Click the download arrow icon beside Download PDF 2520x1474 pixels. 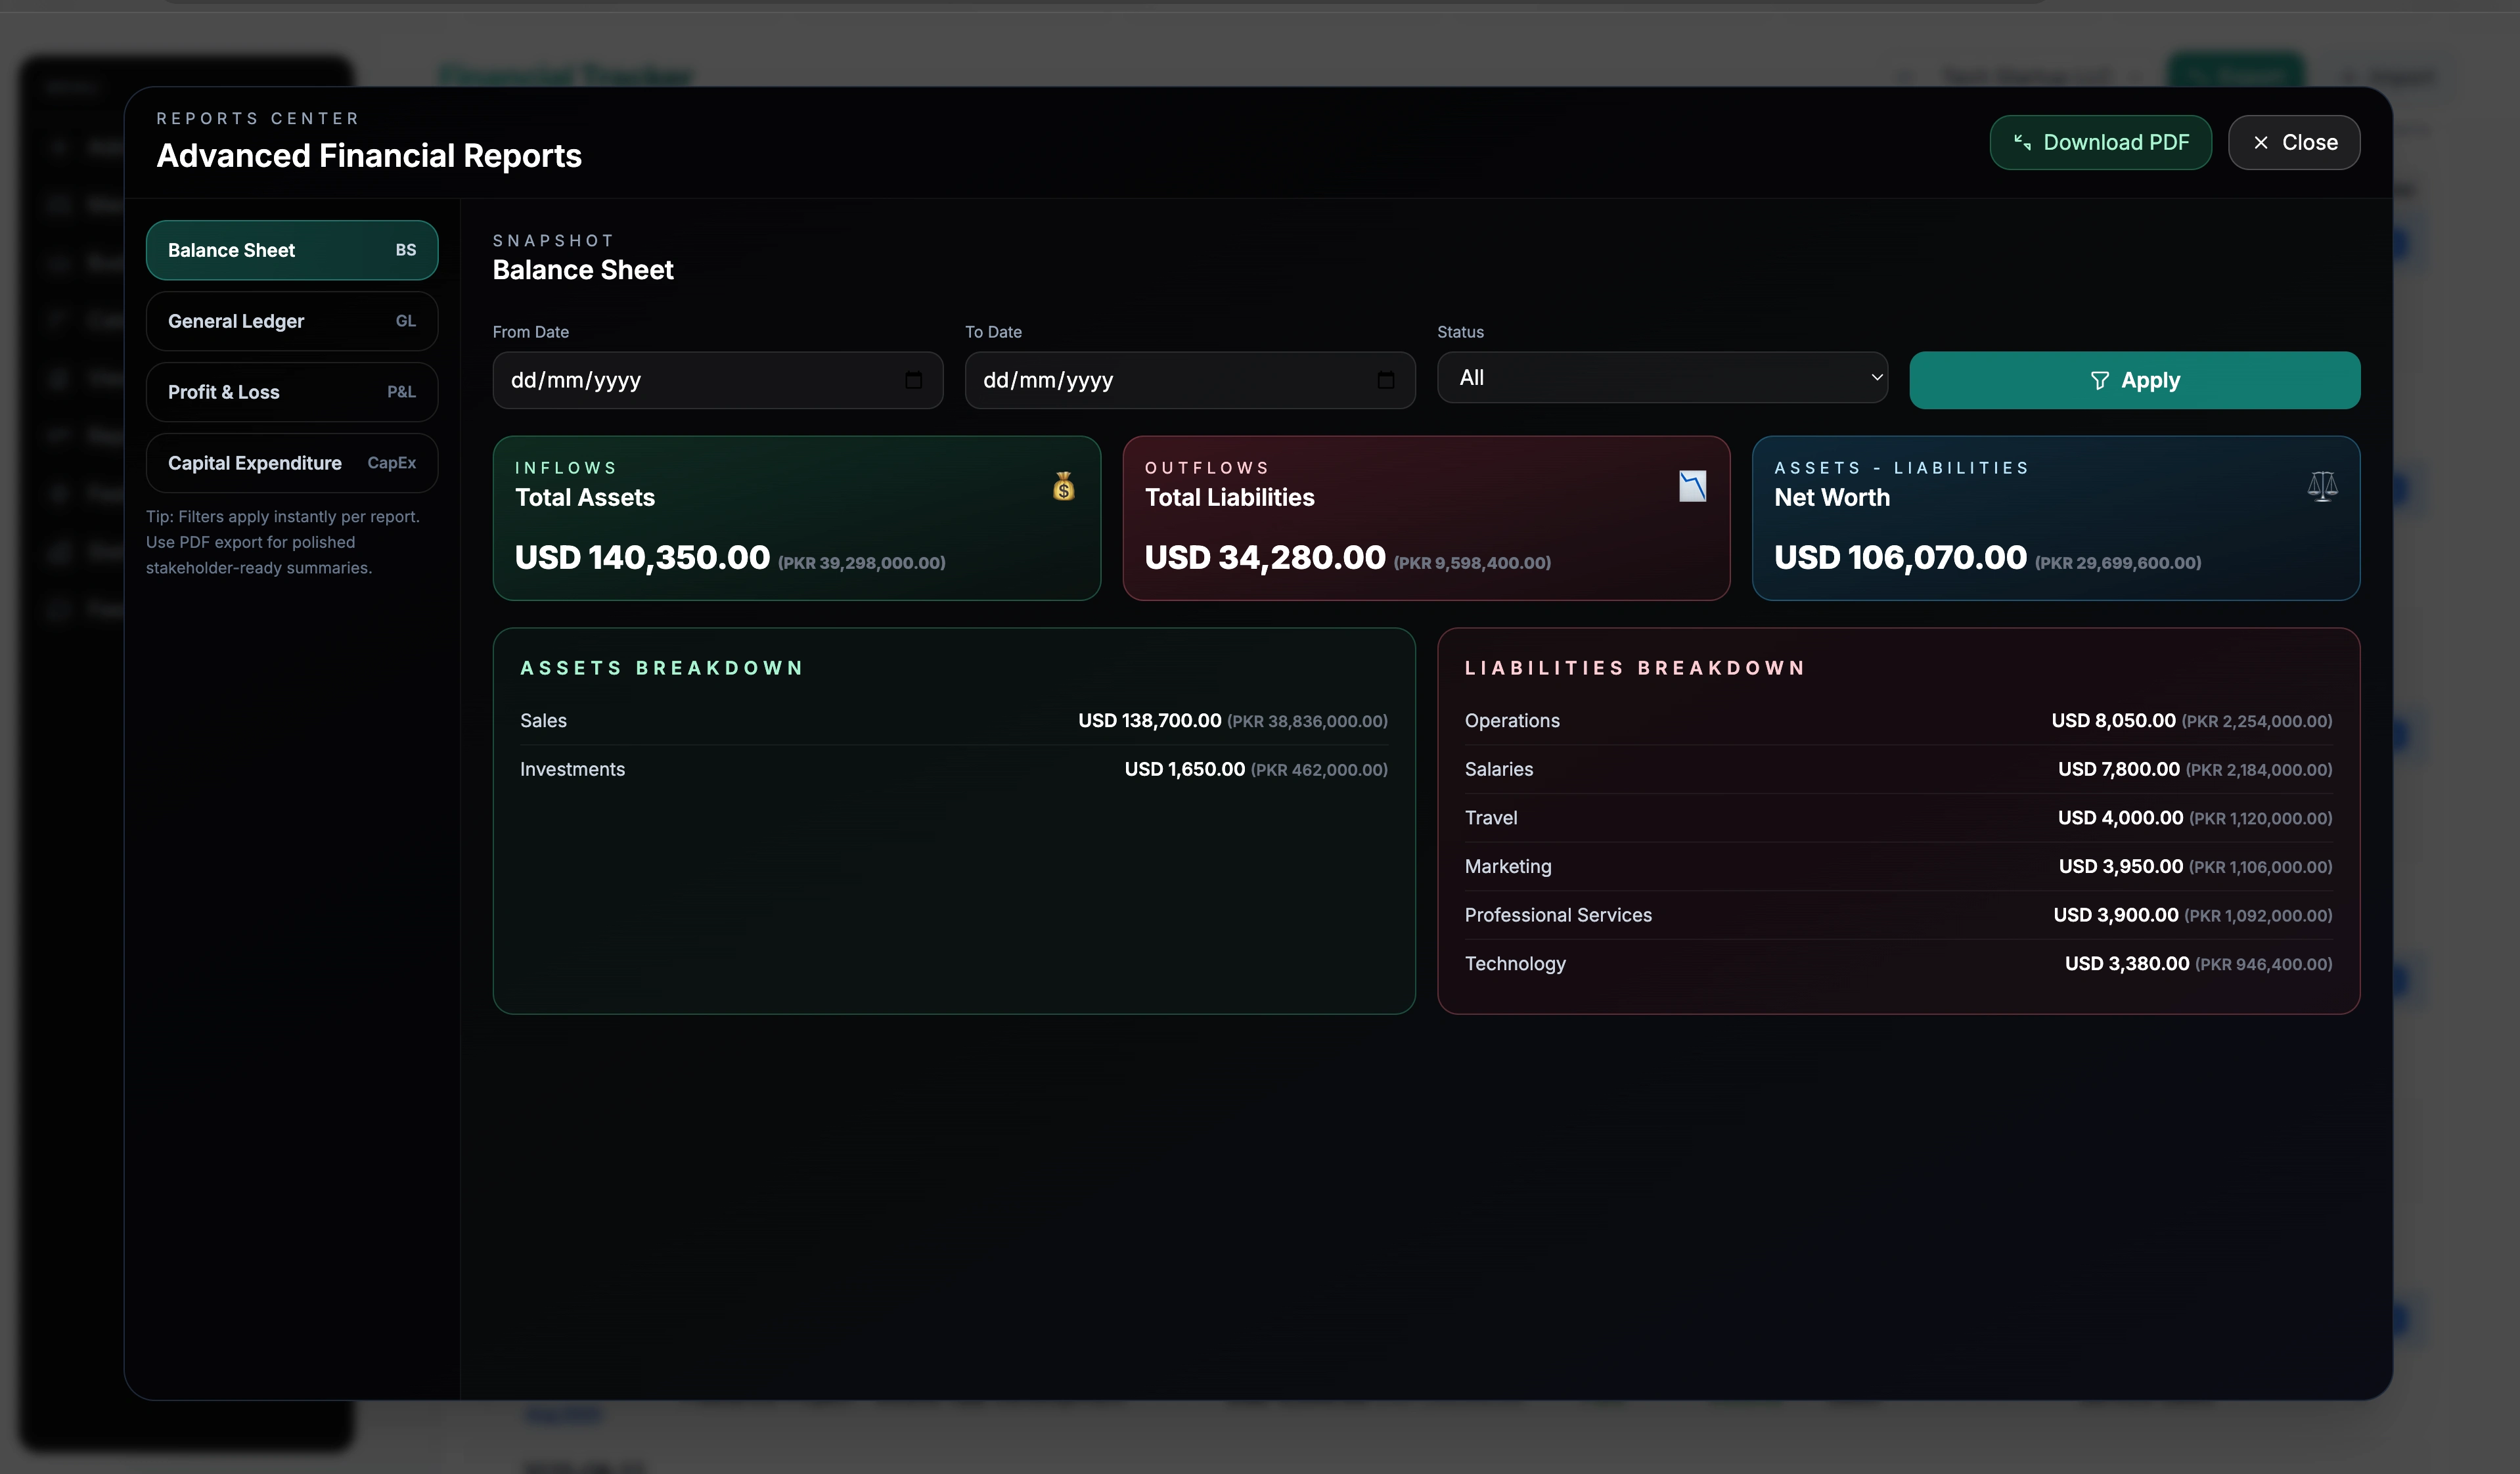coord(2022,142)
